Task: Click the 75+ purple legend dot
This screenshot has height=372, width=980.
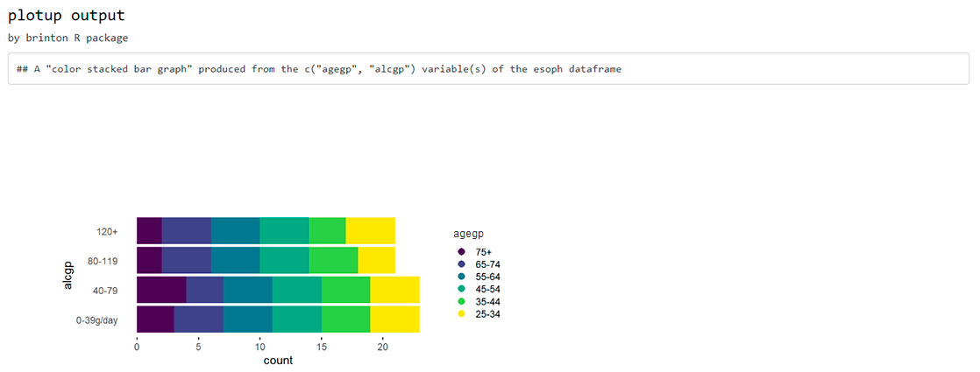Action: [x=461, y=252]
